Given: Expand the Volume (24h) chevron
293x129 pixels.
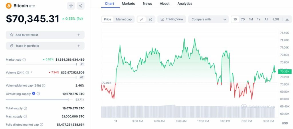Looking at the screenshot, I should pos(32,72).
